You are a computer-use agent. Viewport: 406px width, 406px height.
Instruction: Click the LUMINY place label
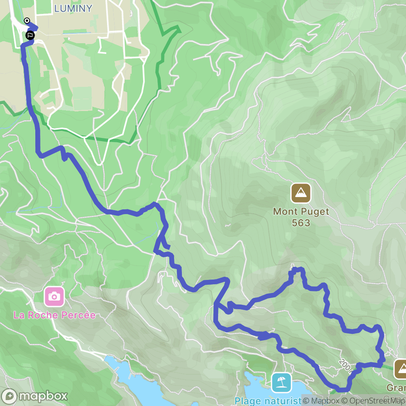point(73,9)
